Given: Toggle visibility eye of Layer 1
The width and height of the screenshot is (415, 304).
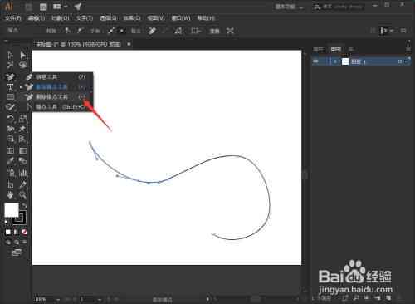Looking at the screenshot, I should [x=316, y=61].
